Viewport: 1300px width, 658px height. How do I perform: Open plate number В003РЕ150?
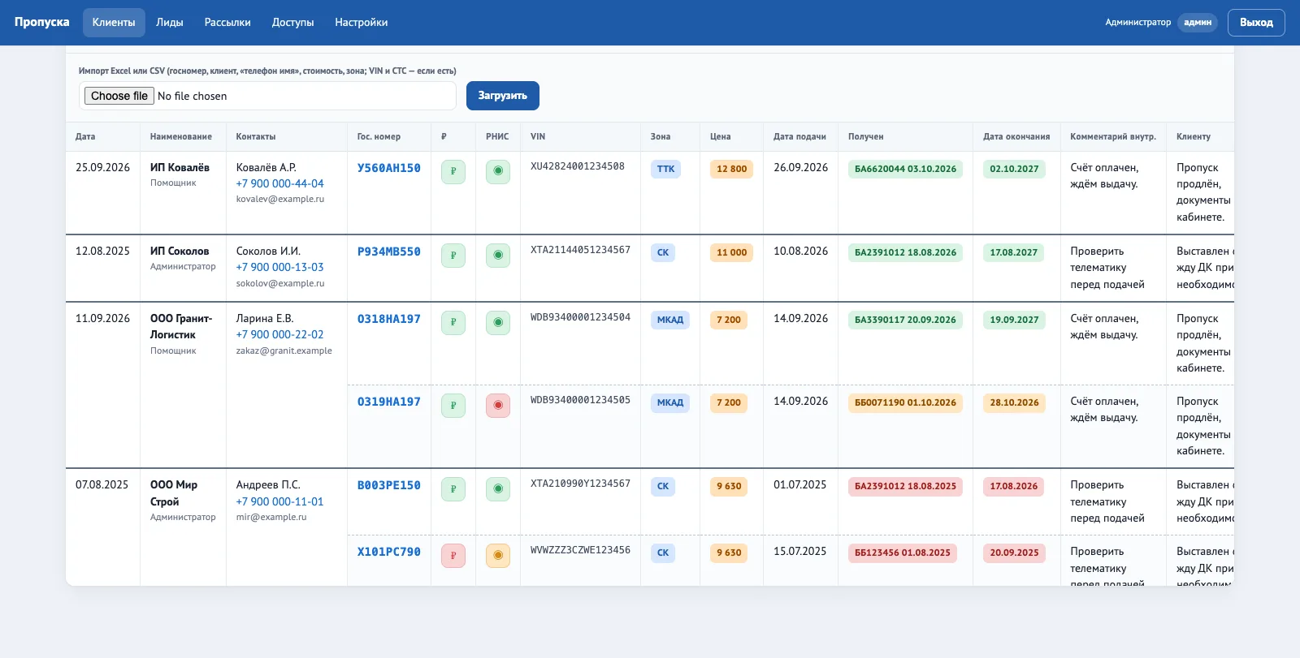click(389, 485)
